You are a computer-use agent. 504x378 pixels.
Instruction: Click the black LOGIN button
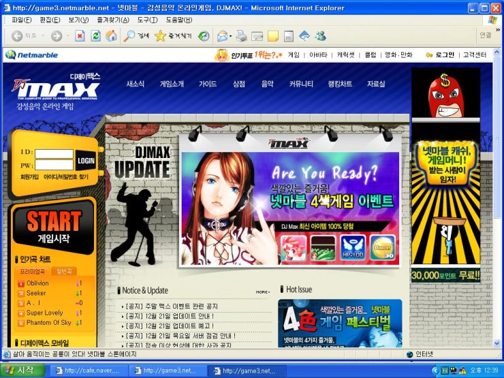[86, 160]
